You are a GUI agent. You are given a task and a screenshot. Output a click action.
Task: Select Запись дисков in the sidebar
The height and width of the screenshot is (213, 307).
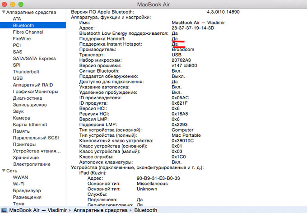click(x=30, y=105)
